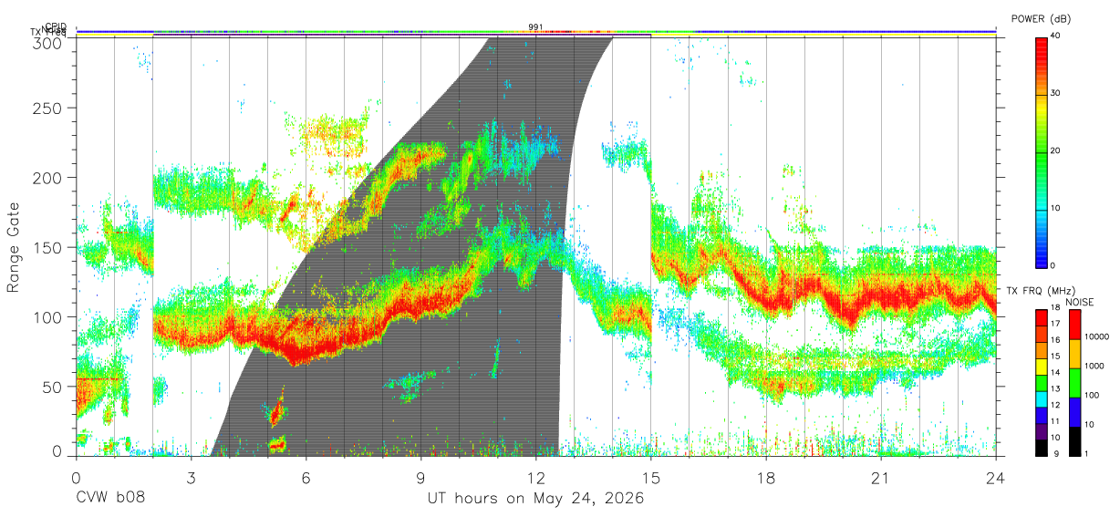Click the 21 tick label on UT hours axis
1120x517 pixels.
[x=880, y=477]
